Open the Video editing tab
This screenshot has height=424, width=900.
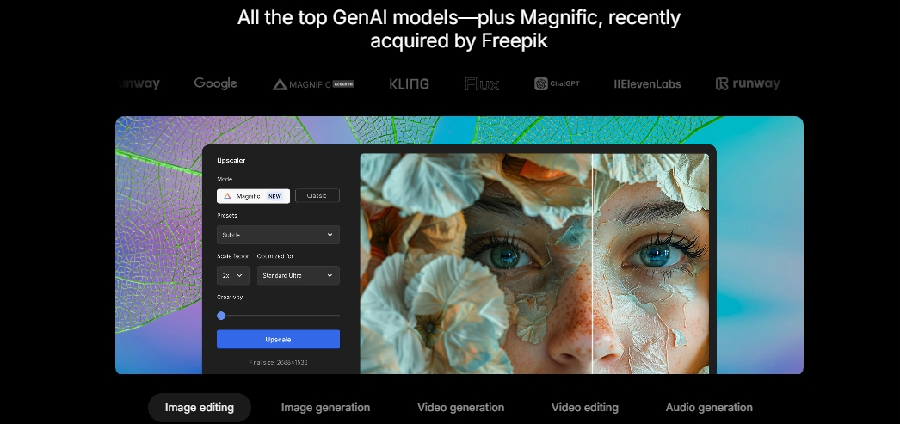click(x=585, y=408)
